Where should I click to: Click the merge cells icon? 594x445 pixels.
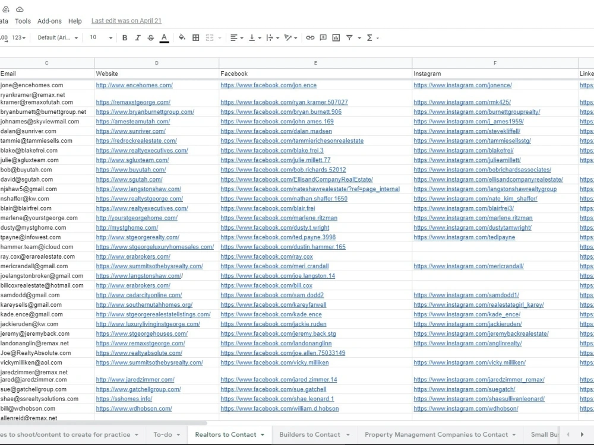click(x=210, y=38)
